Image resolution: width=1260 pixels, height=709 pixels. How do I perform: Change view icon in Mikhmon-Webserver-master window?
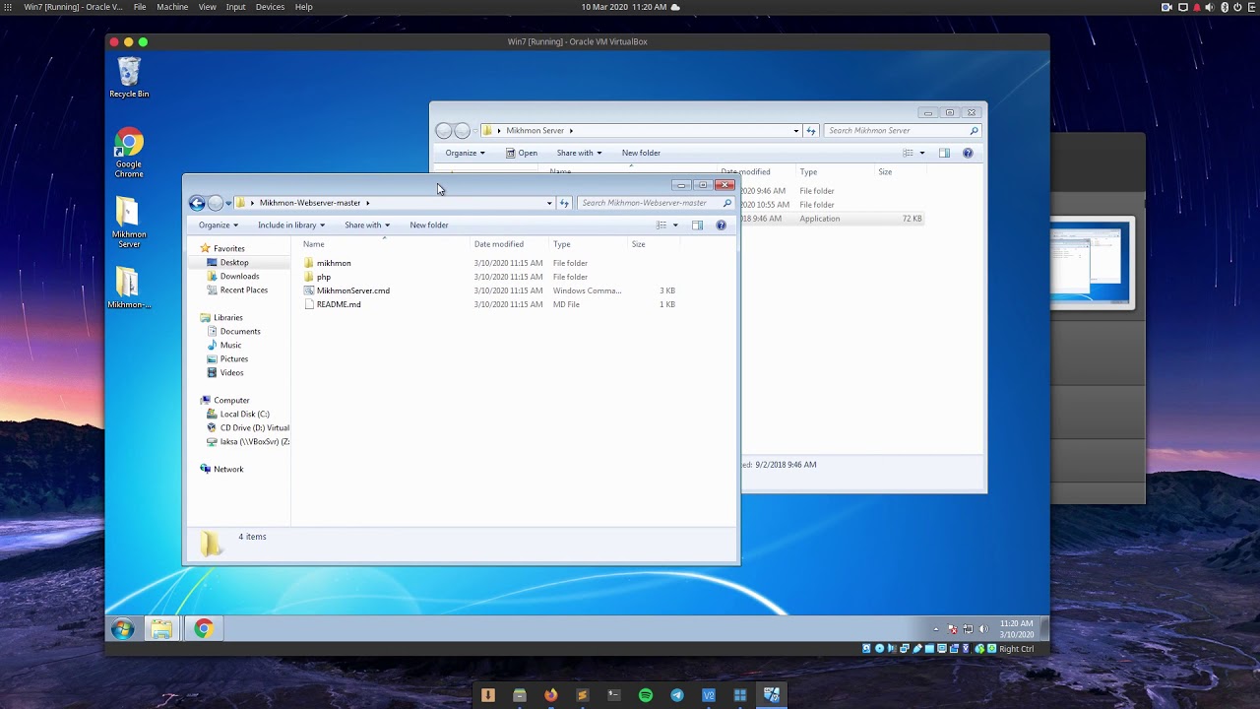pyautogui.click(x=661, y=226)
